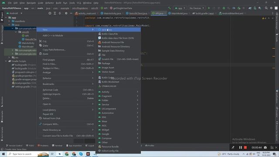Click Cut in context menu
Image resolution: width=279 pixels, height=157 pixels.
66,41
